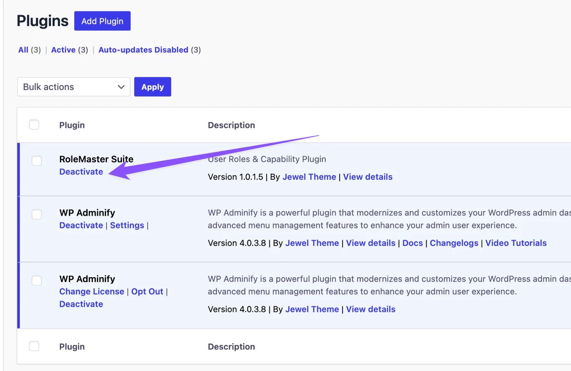Image resolution: width=571 pixels, height=371 pixels.
Task: Open the Changelogs link
Action: click(454, 243)
